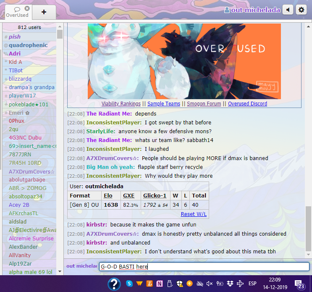Open out michelada user profile in header

tap(252, 10)
